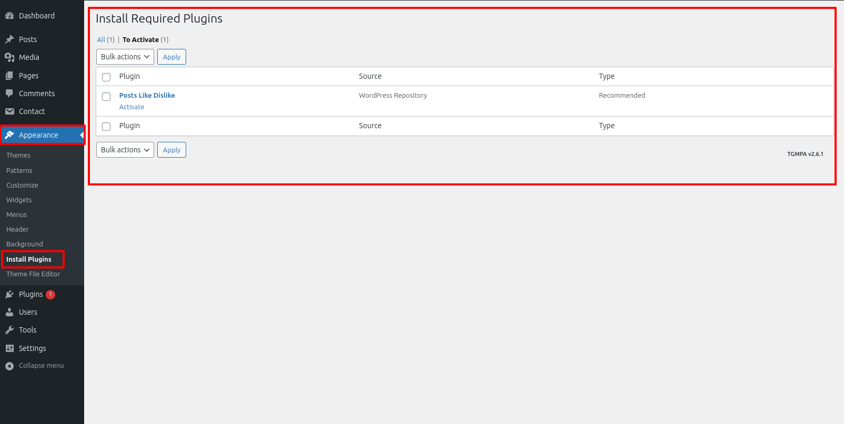Click the Contact envelope icon
This screenshot has width=844, height=424.
[x=9, y=111]
